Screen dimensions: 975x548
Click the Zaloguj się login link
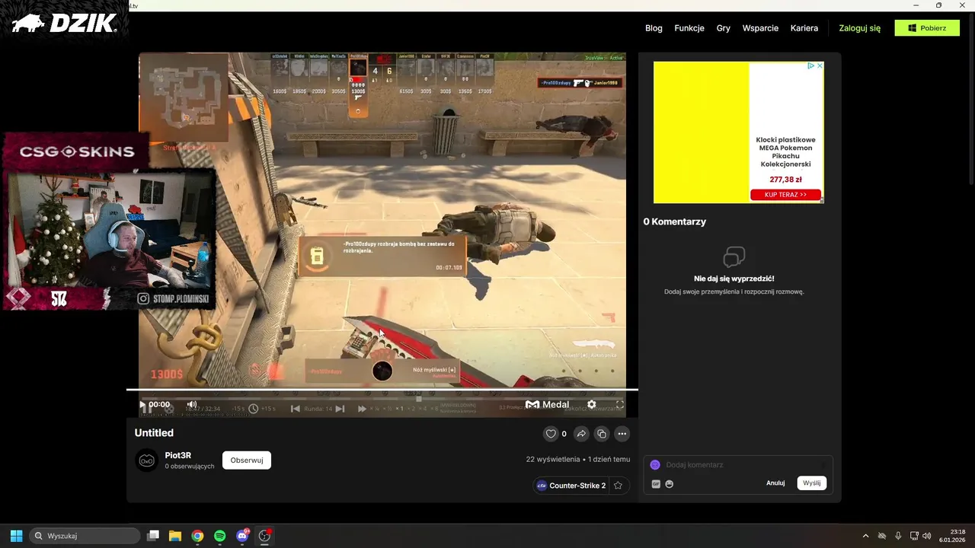860,28
